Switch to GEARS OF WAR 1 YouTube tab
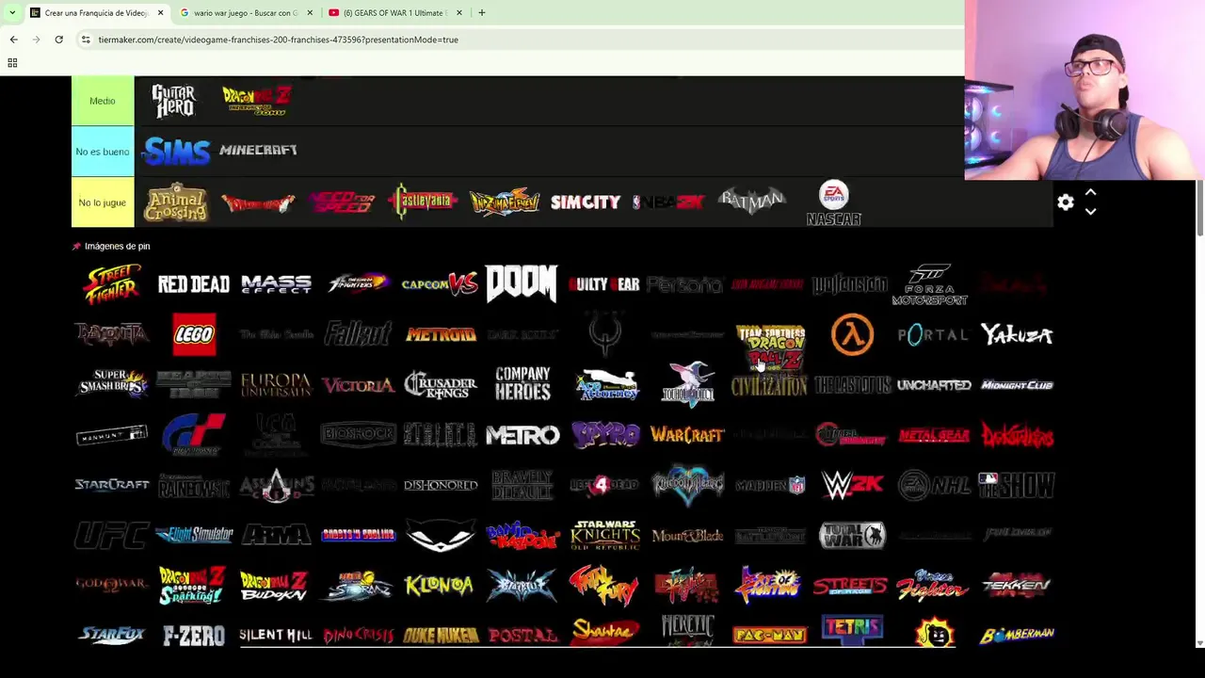 (x=395, y=13)
